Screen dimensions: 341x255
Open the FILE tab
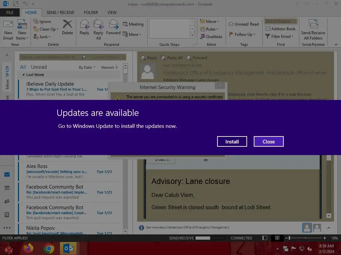click(10, 13)
